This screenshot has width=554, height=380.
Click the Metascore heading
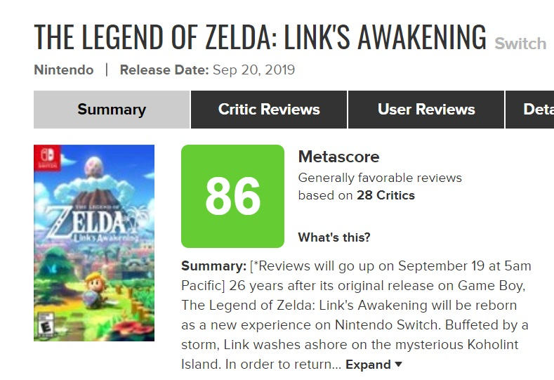(x=338, y=157)
